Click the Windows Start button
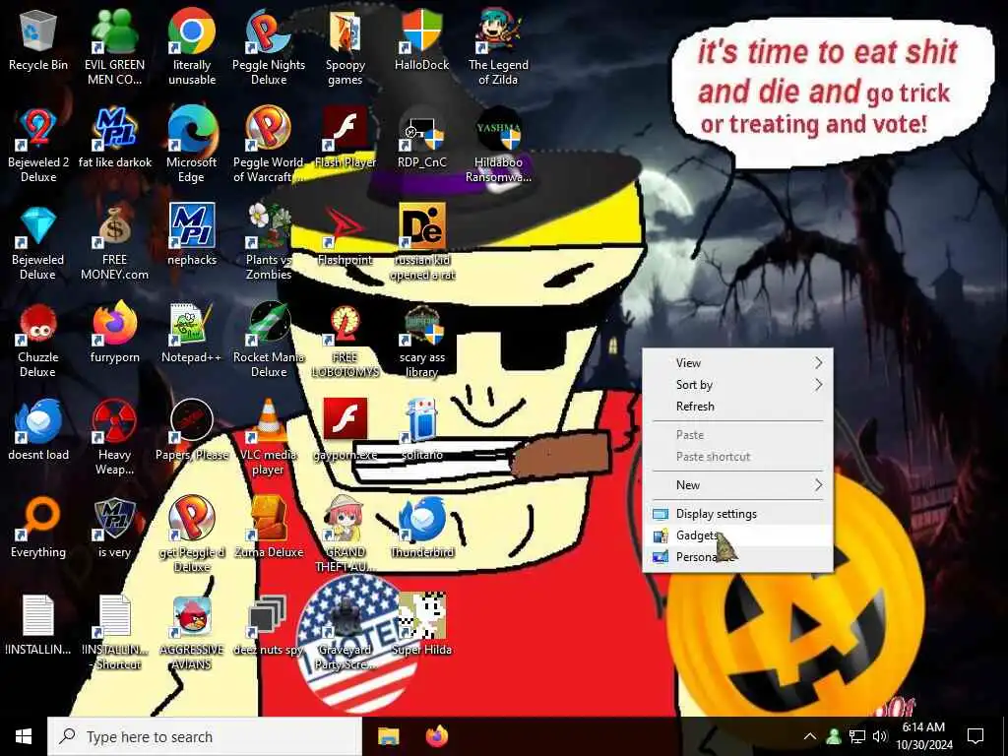This screenshot has height=756, width=1008. 24,736
